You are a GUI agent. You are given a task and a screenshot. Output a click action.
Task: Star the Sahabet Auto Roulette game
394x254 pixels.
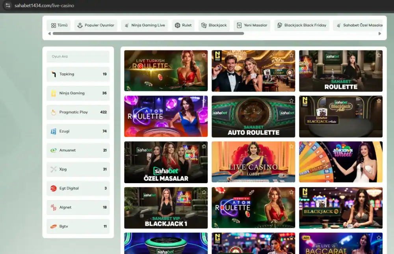(x=291, y=101)
